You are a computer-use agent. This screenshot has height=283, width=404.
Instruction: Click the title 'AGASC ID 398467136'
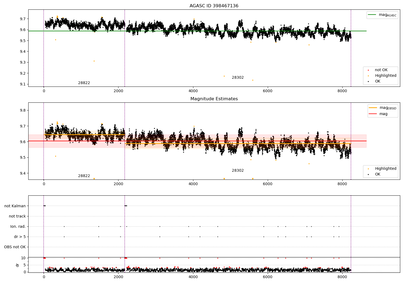coord(214,6)
